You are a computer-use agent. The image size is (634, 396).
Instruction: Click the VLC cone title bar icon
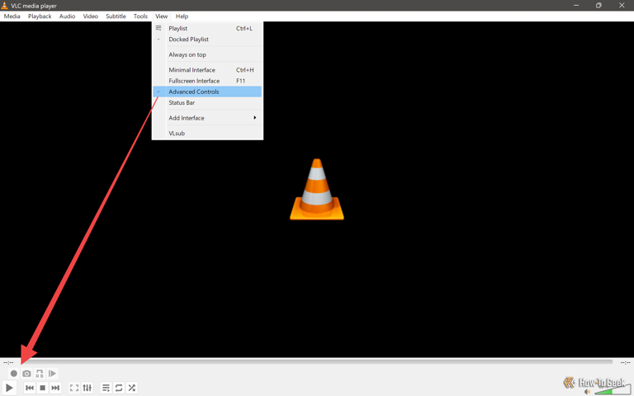pos(4,6)
